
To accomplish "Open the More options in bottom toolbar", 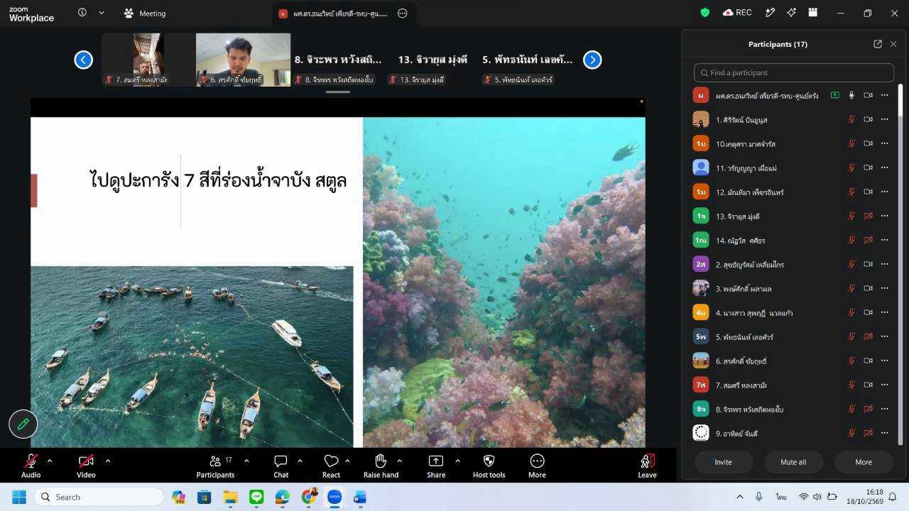I will (x=537, y=466).
